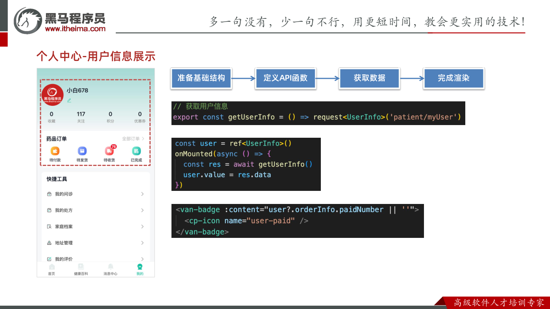Expand the 我的评价 row chevron
This screenshot has height=309, width=550.
(x=142, y=259)
